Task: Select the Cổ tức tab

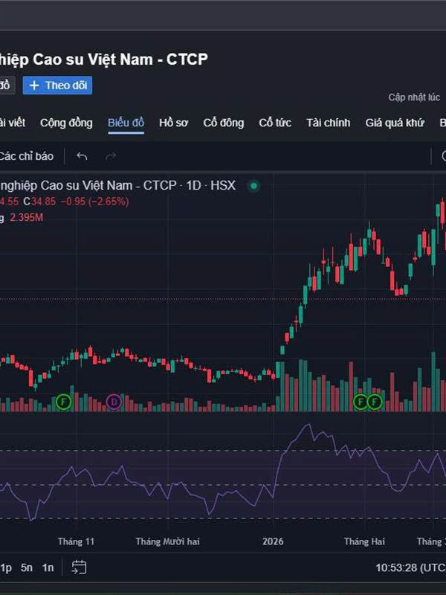Action: pos(274,123)
